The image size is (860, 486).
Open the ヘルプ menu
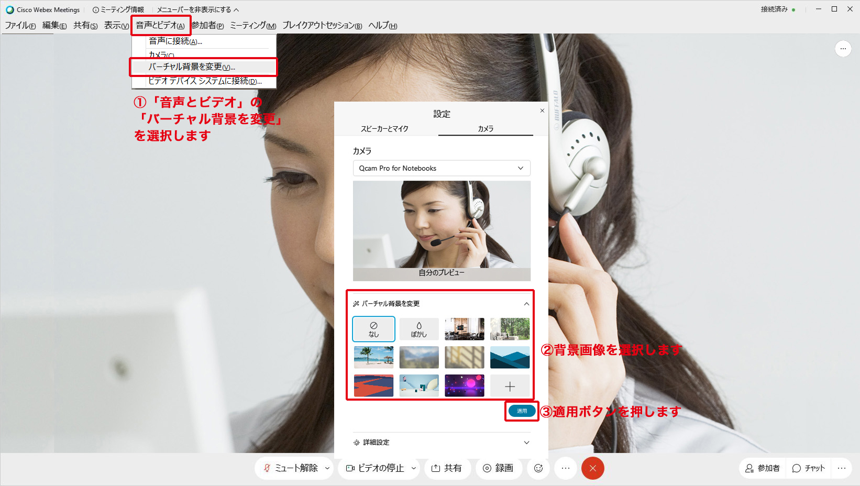(383, 26)
